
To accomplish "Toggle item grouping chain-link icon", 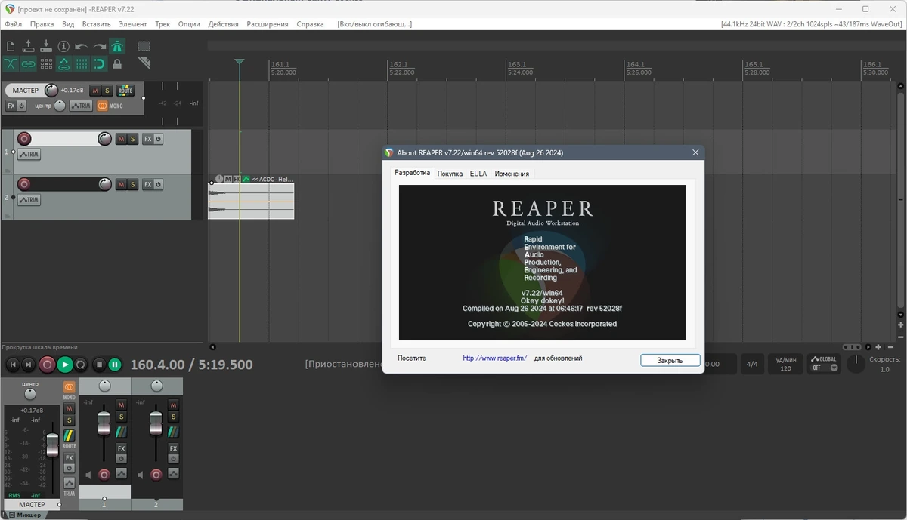I will (x=29, y=64).
